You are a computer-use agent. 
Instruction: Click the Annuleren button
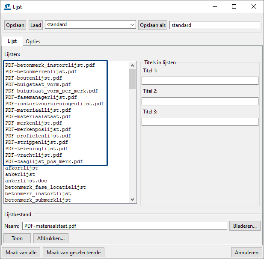(x=246, y=253)
